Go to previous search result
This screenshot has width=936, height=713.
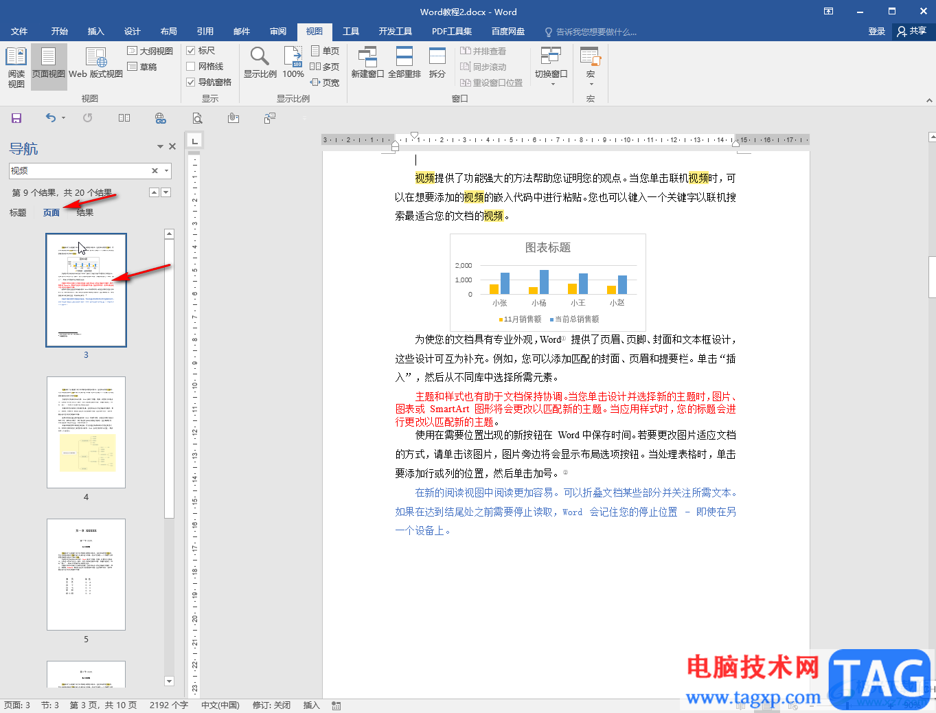155,192
